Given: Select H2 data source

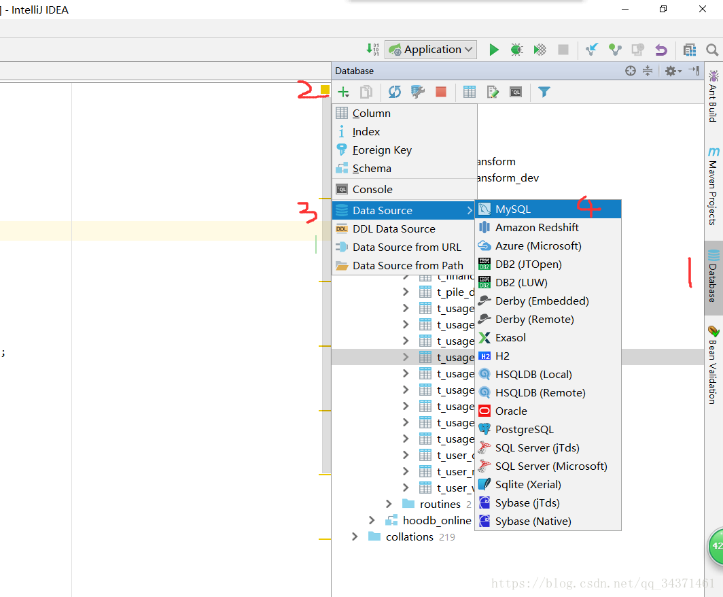Looking at the screenshot, I should pyautogui.click(x=548, y=356).
